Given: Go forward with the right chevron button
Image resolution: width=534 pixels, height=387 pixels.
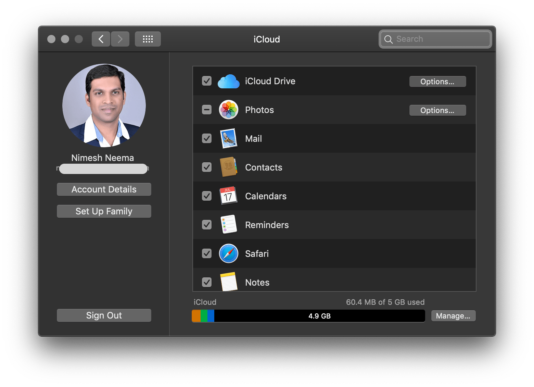Looking at the screenshot, I should [x=120, y=39].
